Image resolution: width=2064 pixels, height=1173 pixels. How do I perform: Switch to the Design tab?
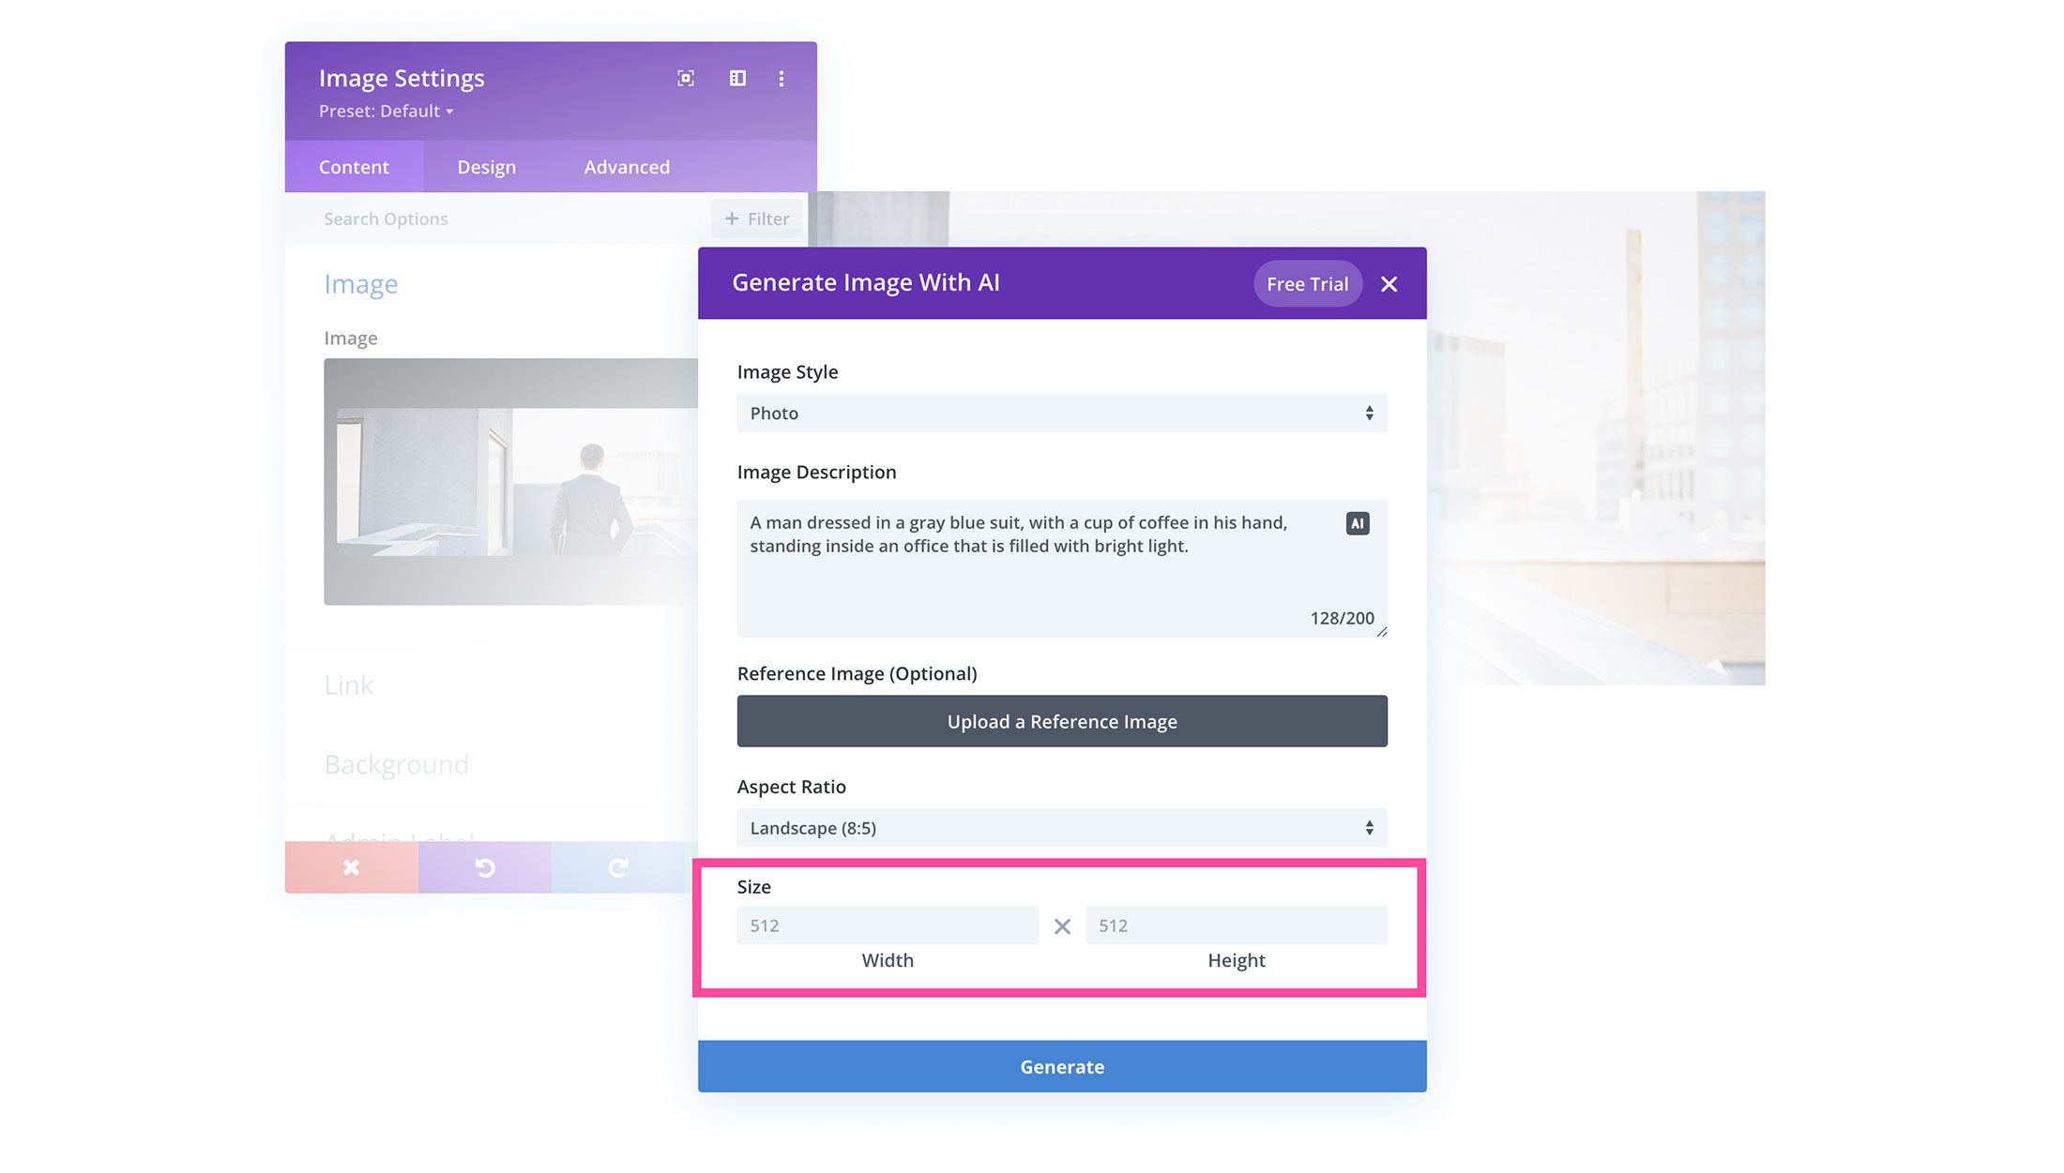coord(485,166)
